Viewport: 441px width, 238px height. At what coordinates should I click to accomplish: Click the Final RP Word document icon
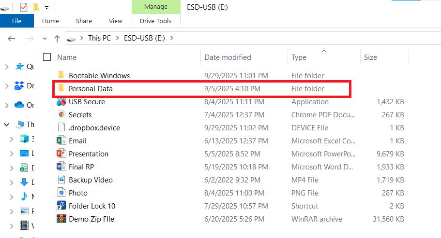point(61,167)
